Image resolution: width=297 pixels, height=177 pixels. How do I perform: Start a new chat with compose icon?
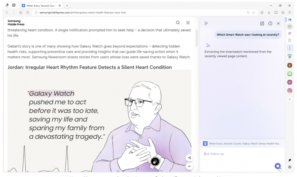click(x=262, y=24)
